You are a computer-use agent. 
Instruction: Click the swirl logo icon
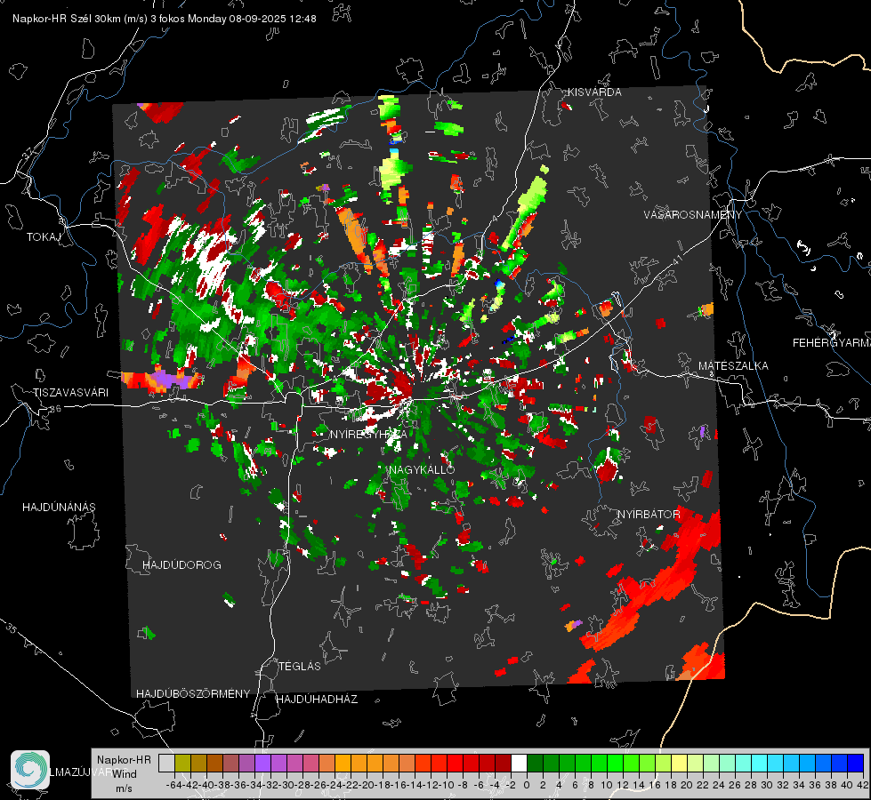(30, 770)
